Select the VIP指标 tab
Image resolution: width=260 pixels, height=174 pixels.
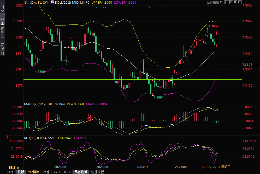pos(33,172)
